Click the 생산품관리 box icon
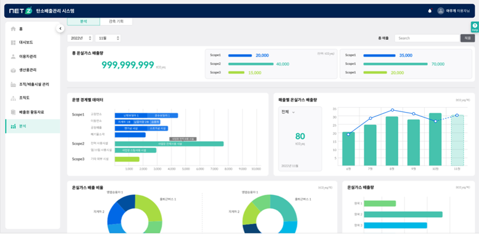Image resolution: width=479 pixels, height=234 pixels. tap(13, 70)
